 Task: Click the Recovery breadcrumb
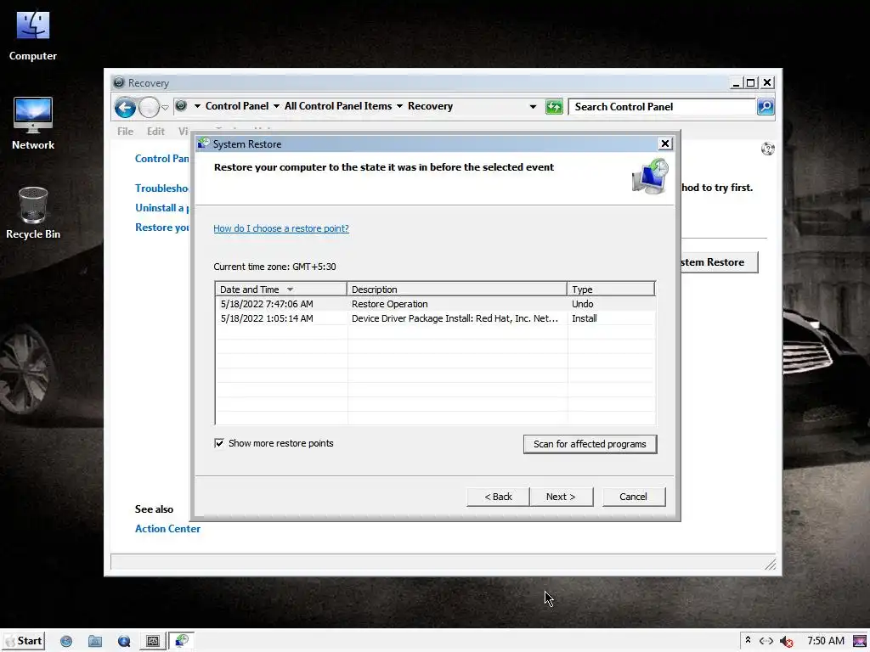tap(430, 106)
